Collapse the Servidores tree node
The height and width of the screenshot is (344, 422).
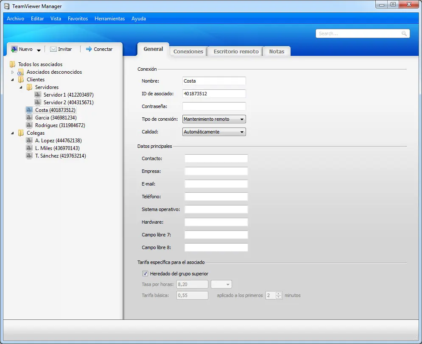21,87
